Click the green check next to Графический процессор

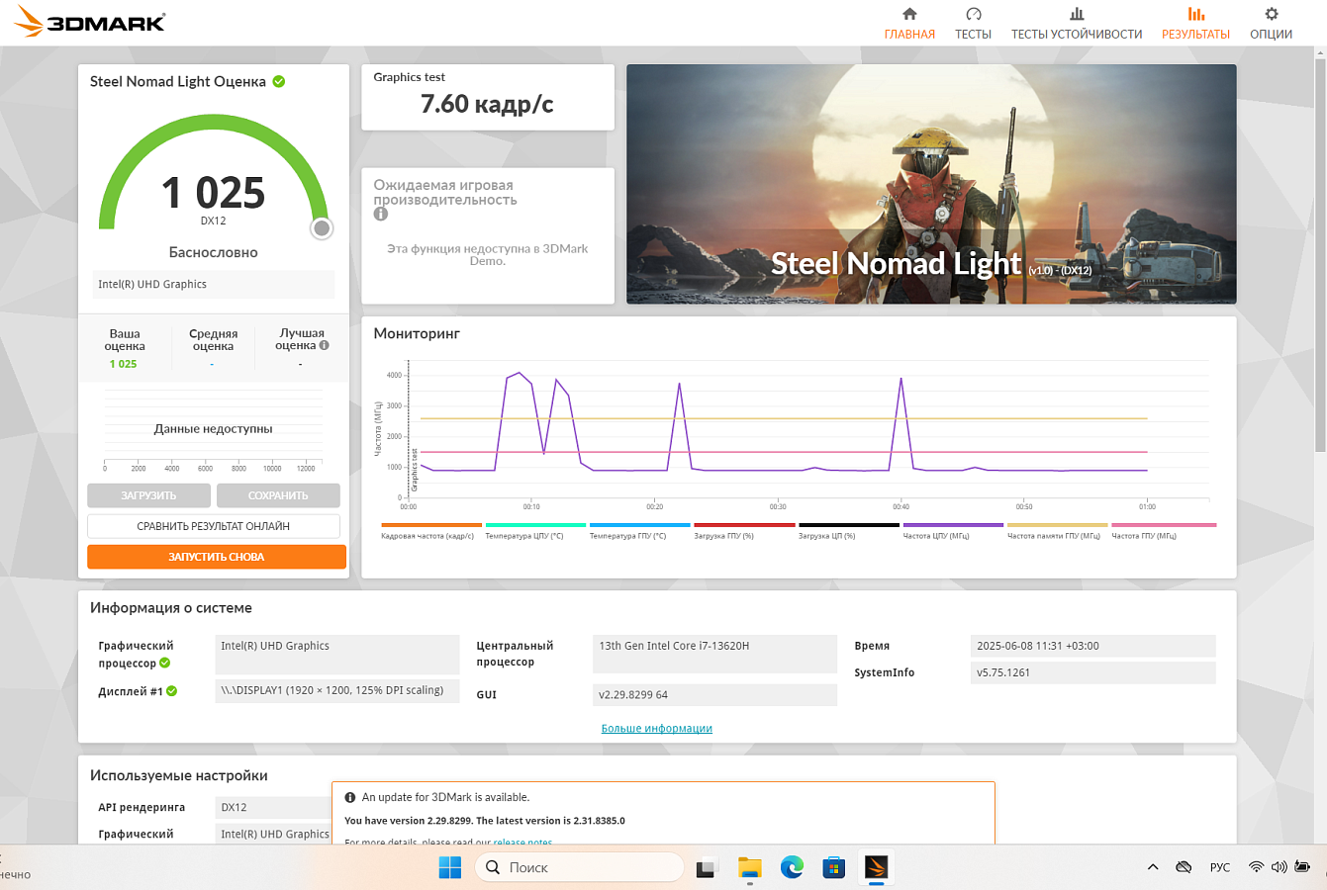point(165,663)
